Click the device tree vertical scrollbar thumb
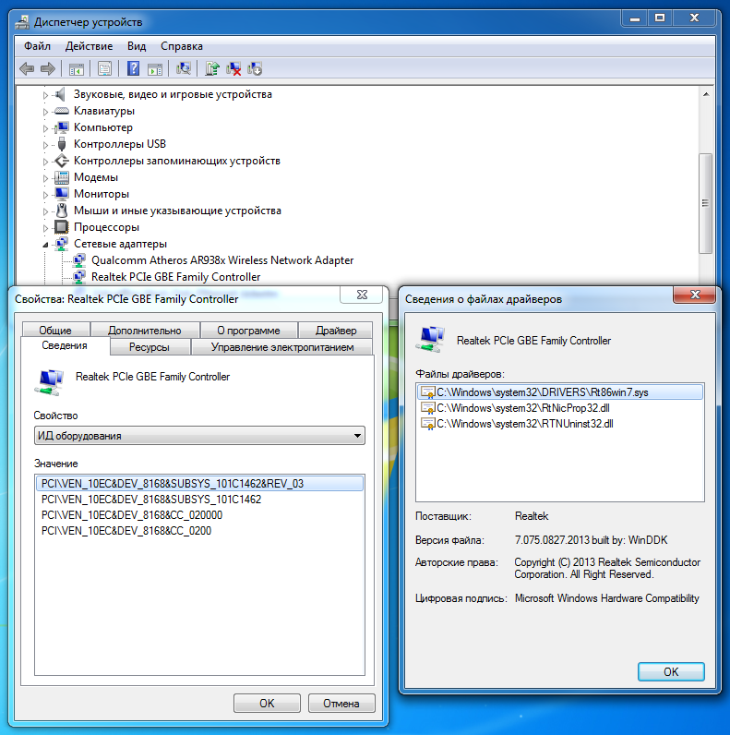The width and height of the screenshot is (730, 735). (x=705, y=203)
